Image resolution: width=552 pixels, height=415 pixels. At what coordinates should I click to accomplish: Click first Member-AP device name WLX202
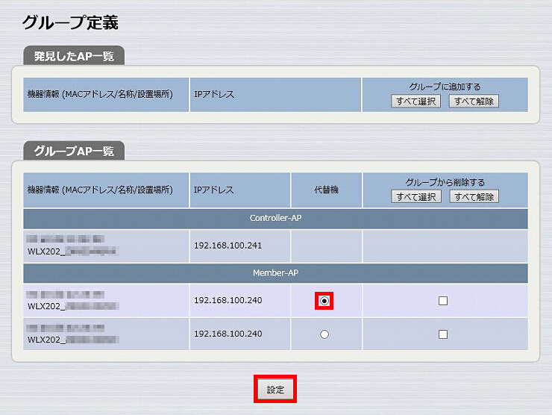point(73,306)
